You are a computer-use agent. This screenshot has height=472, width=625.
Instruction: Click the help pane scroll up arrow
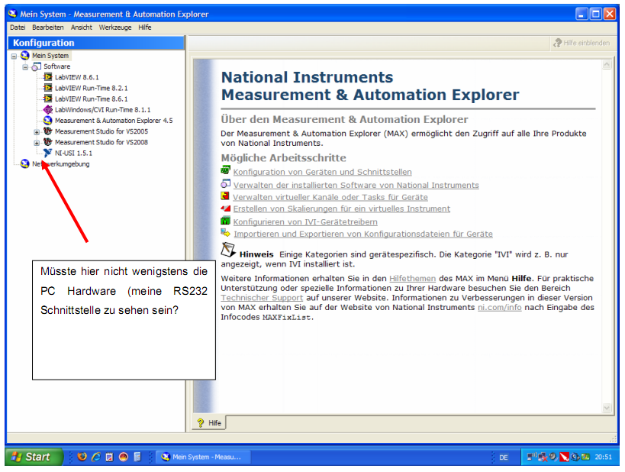607,64
